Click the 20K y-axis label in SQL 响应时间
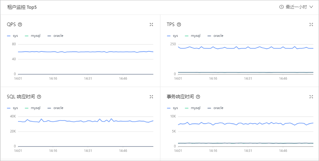Image resolution: width=319 pixels, height=161 pixels. coord(13,131)
